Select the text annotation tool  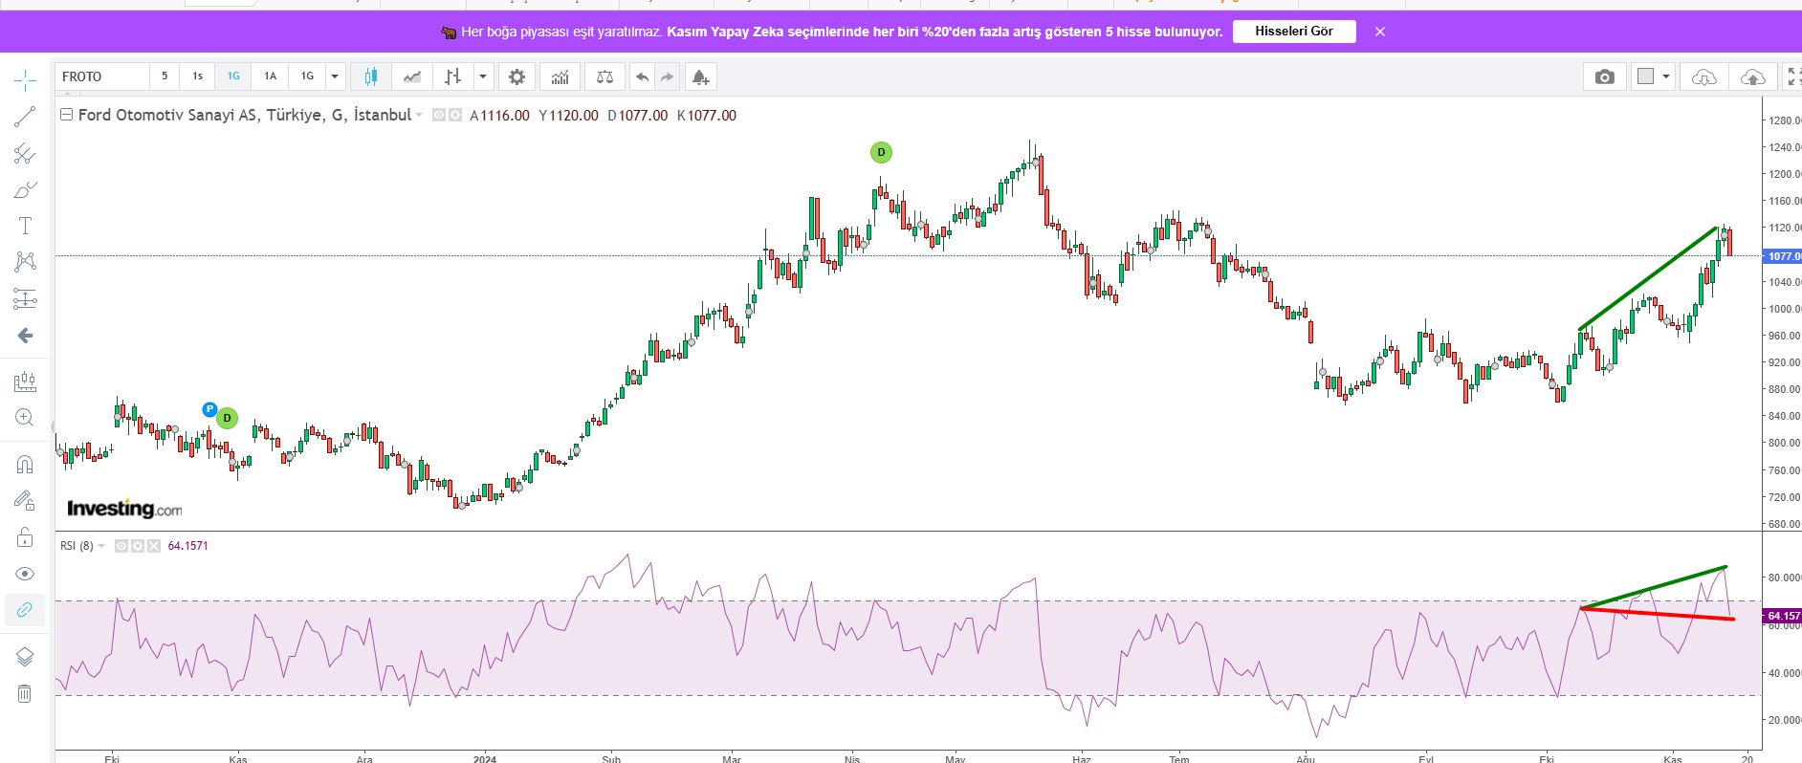(25, 226)
